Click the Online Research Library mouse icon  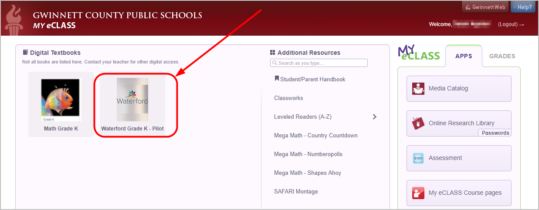[418, 123]
